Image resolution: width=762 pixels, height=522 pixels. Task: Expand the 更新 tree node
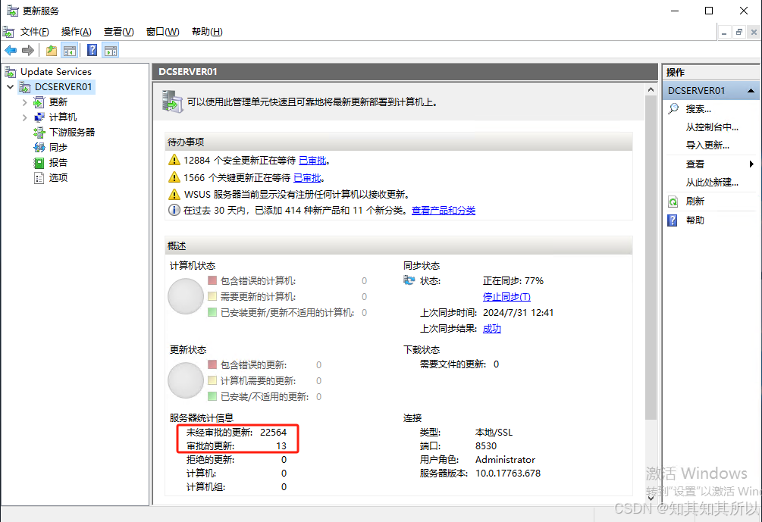pos(24,102)
